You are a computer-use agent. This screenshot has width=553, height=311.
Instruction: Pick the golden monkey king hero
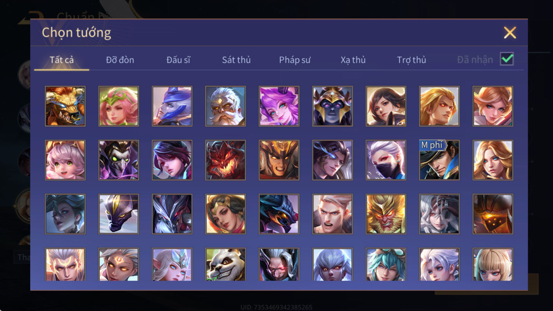386,214
